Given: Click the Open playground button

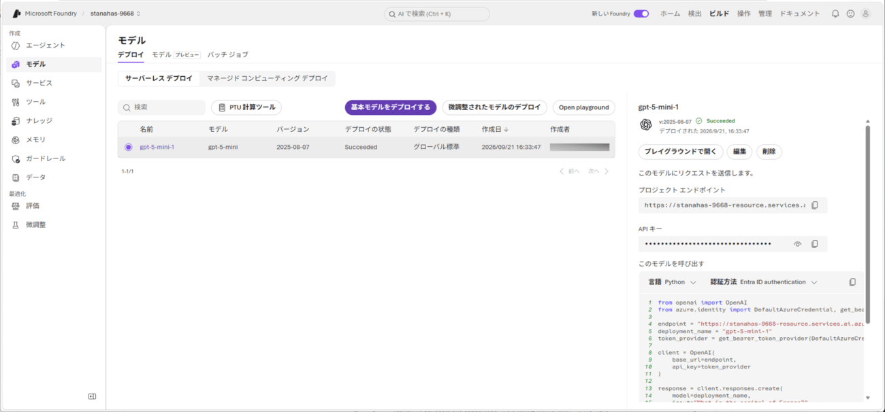Looking at the screenshot, I should tap(583, 107).
